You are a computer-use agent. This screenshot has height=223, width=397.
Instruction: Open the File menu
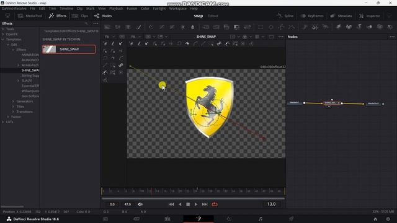[33, 8]
